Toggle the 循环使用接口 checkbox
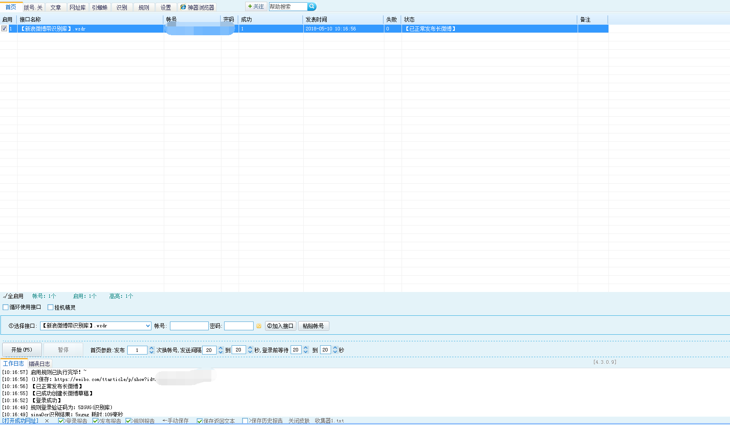Image resolution: width=730 pixels, height=425 pixels. (x=6, y=307)
